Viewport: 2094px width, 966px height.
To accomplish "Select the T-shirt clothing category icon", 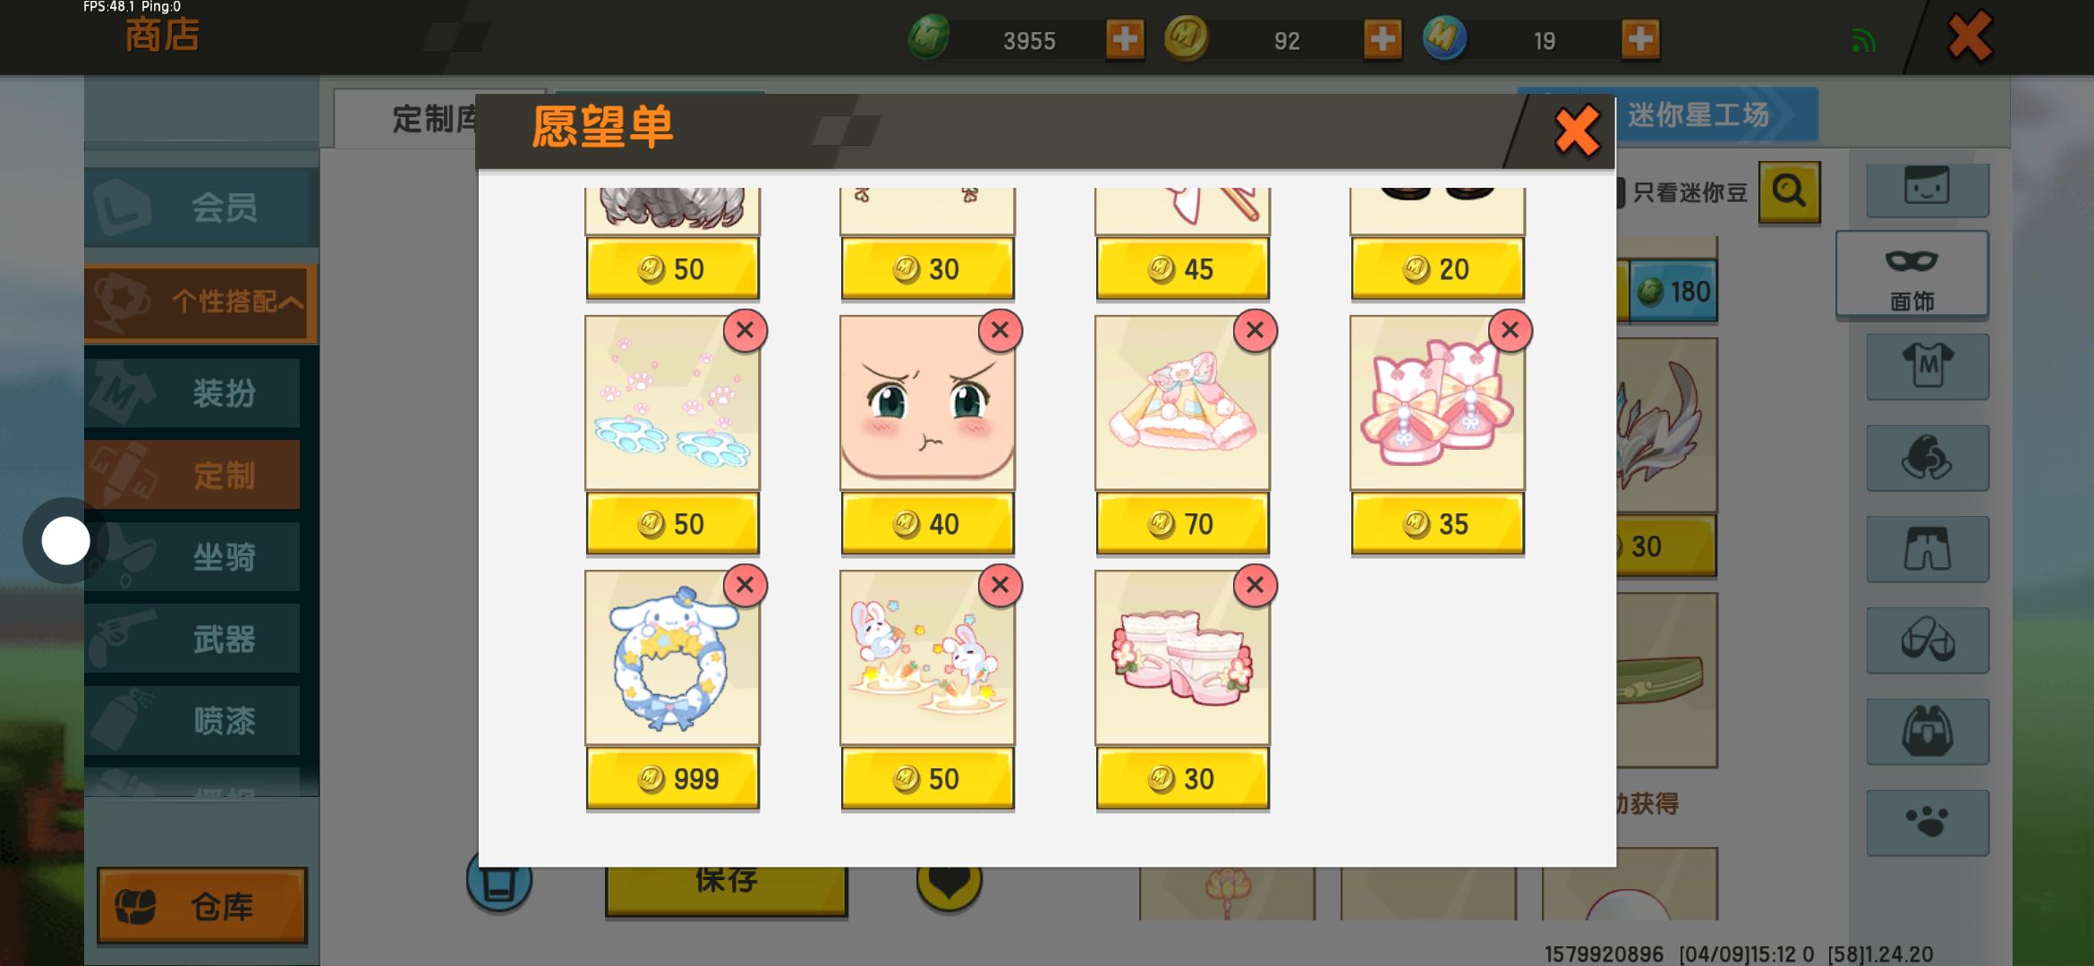I will click(x=1928, y=366).
